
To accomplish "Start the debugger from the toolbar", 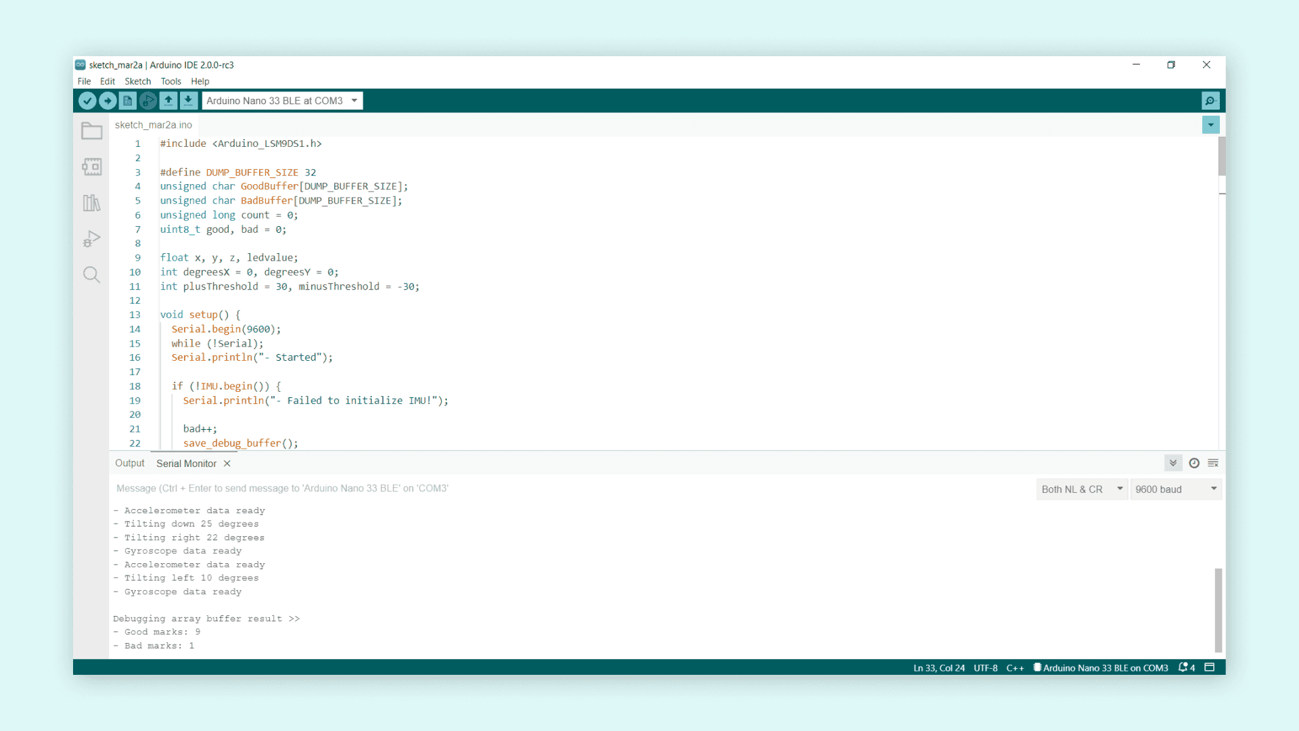I will [147, 101].
